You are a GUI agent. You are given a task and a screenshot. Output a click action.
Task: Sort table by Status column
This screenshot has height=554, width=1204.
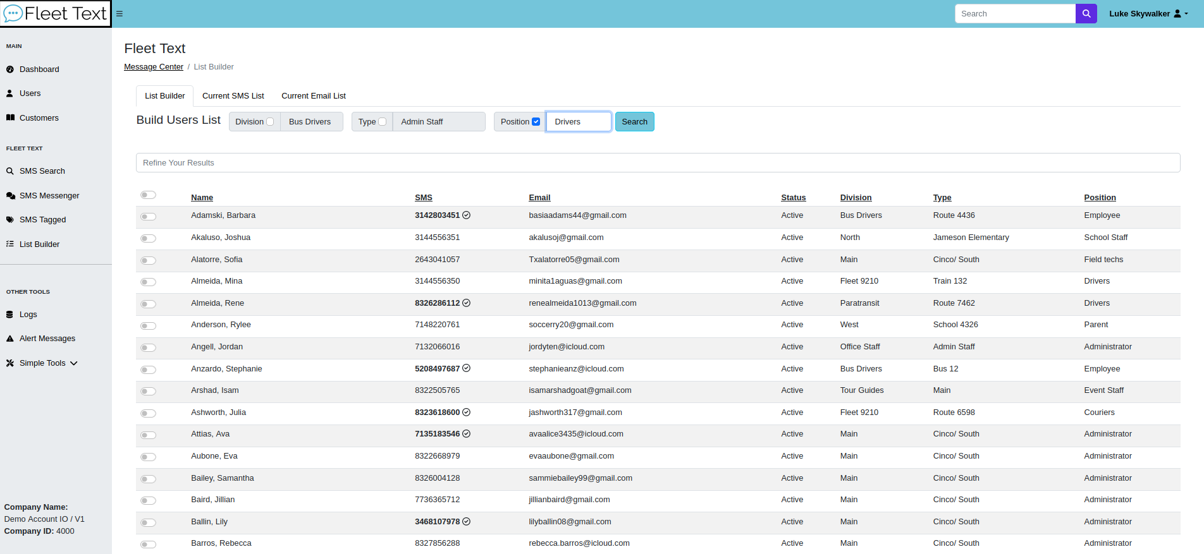(793, 198)
